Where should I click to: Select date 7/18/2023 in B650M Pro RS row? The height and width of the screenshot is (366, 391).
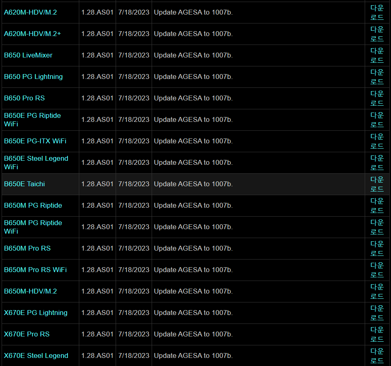pyautogui.click(x=134, y=249)
